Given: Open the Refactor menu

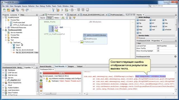Looking at the screenshot, I should [31, 6].
